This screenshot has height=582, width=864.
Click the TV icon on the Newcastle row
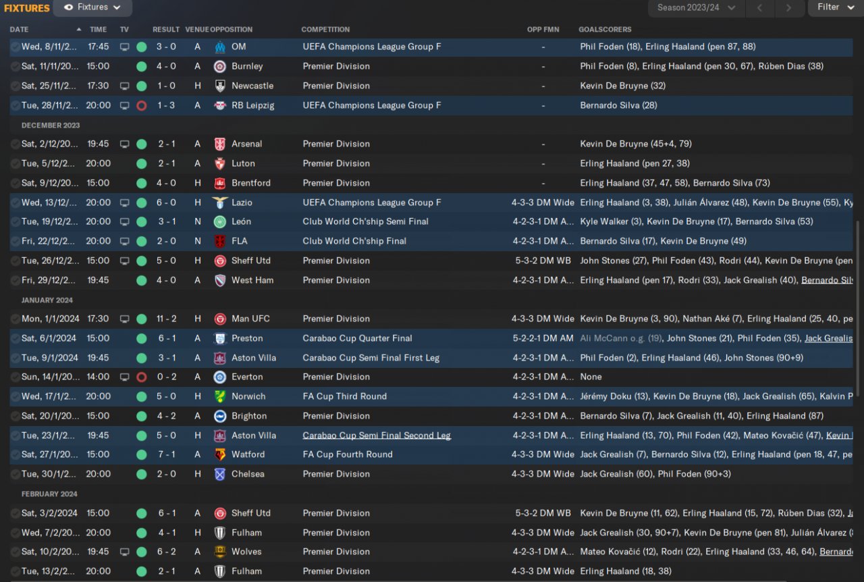[x=124, y=86]
